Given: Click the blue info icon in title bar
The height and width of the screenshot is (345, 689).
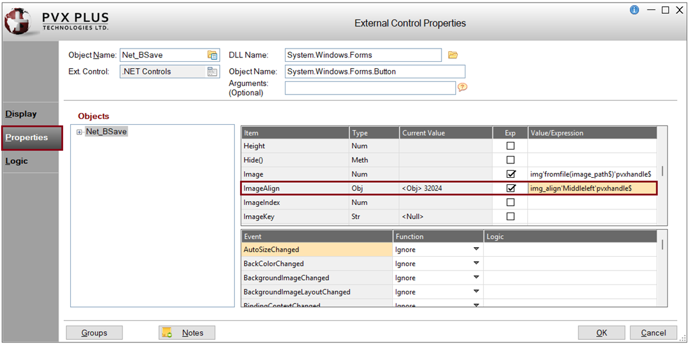Looking at the screenshot, I should pyautogui.click(x=635, y=10).
